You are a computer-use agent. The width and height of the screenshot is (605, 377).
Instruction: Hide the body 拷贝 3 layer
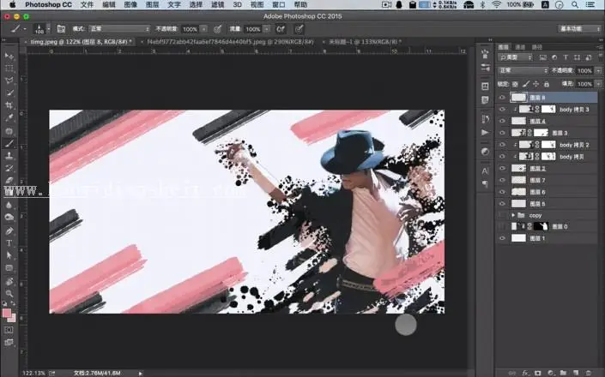tap(502, 110)
